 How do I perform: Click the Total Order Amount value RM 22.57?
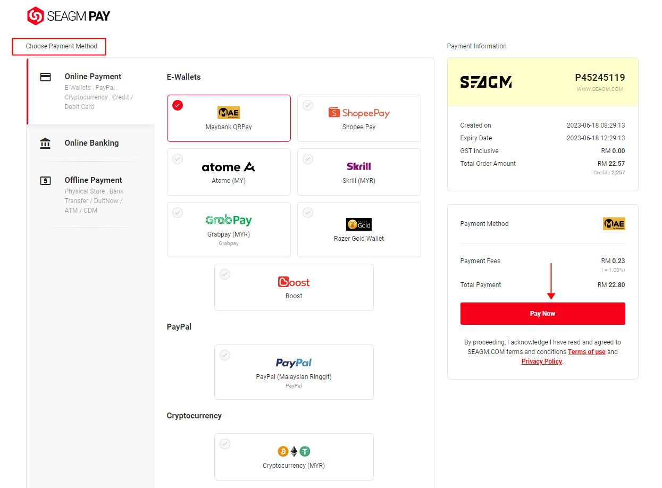(611, 164)
